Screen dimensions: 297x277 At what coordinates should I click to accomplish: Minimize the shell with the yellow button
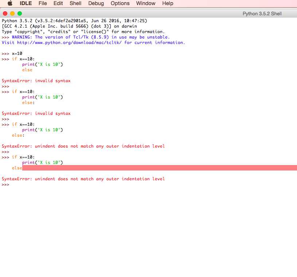pos(12,13)
